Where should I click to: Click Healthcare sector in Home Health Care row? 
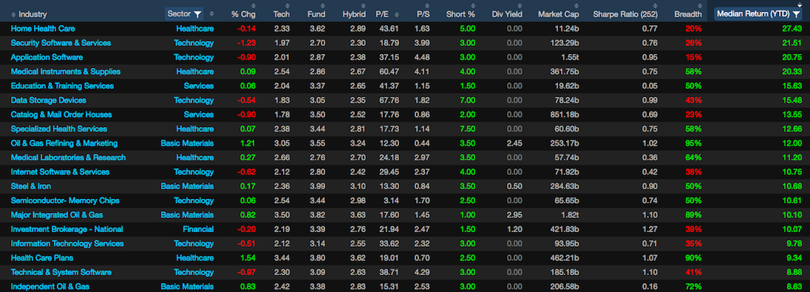[195, 28]
